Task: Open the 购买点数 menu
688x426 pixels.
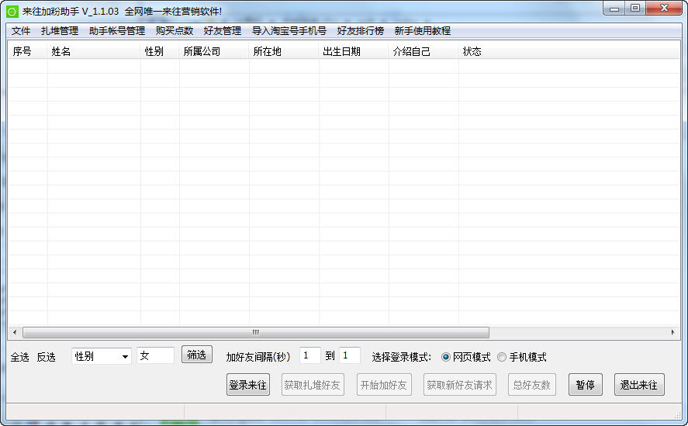Action: pos(175,31)
